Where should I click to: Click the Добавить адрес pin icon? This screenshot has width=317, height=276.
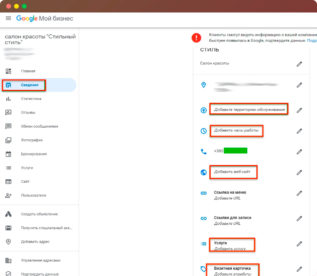coord(8,242)
